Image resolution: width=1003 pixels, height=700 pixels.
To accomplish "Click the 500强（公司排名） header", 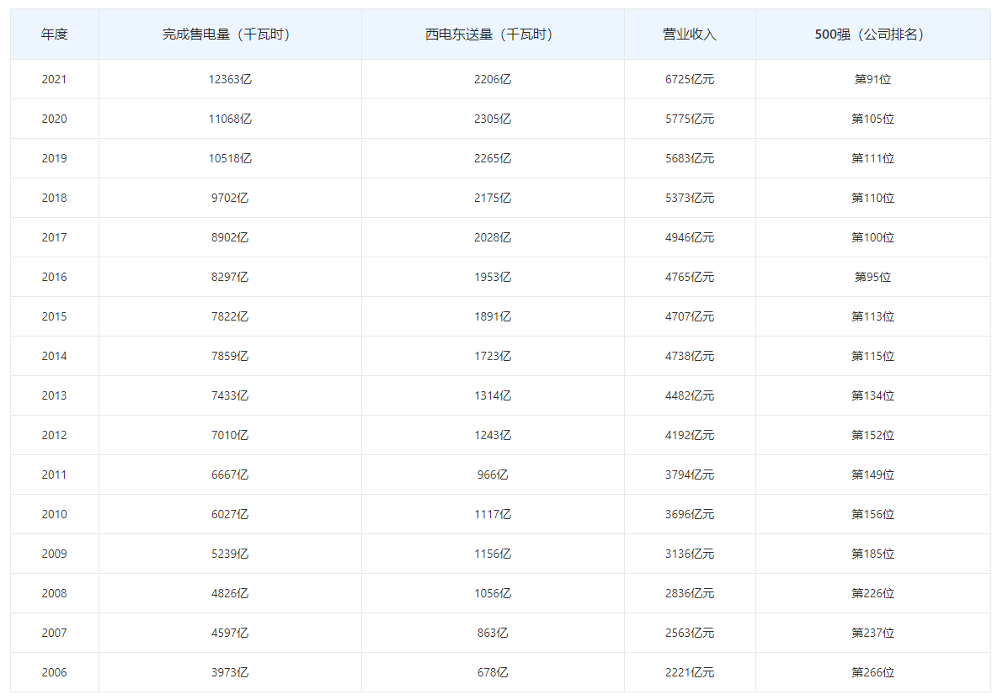I will tap(873, 34).
